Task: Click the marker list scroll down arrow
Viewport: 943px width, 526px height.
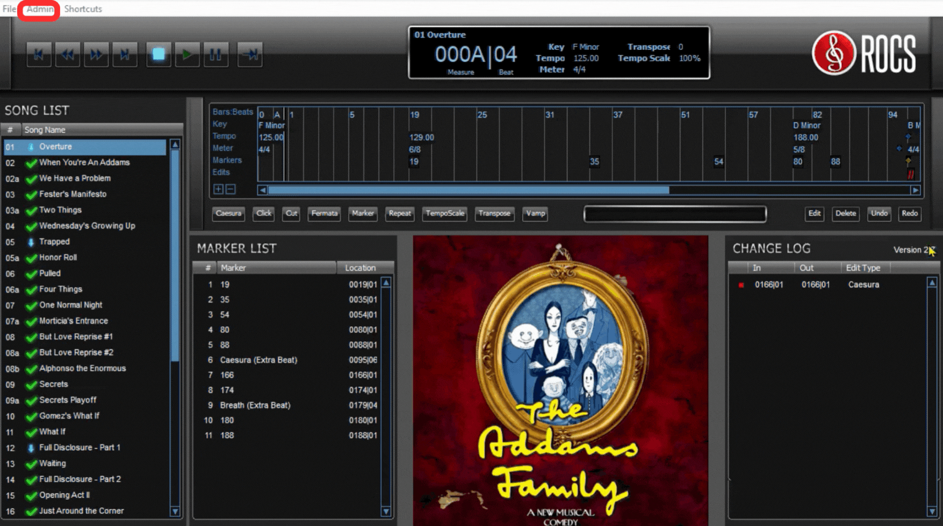Action: click(386, 511)
